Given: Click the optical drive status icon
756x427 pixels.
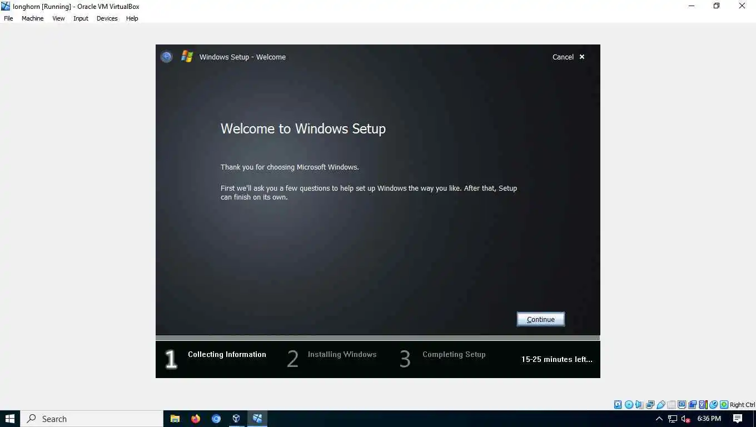Looking at the screenshot, I should pyautogui.click(x=629, y=405).
